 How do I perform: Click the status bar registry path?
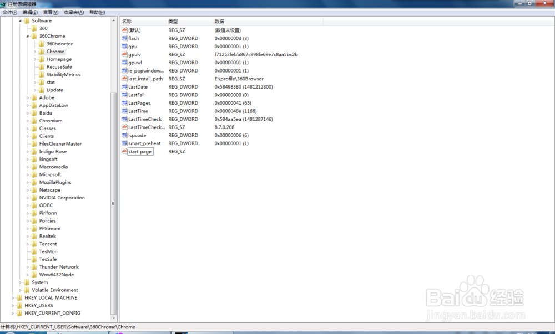[x=68, y=327]
